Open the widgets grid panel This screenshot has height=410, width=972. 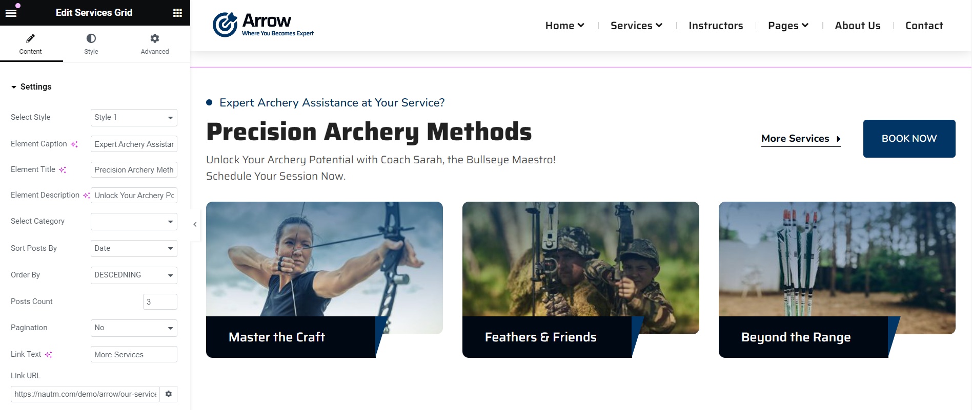tap(178, 13)
